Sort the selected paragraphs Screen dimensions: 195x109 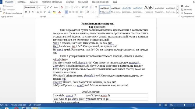pos(91,7)
